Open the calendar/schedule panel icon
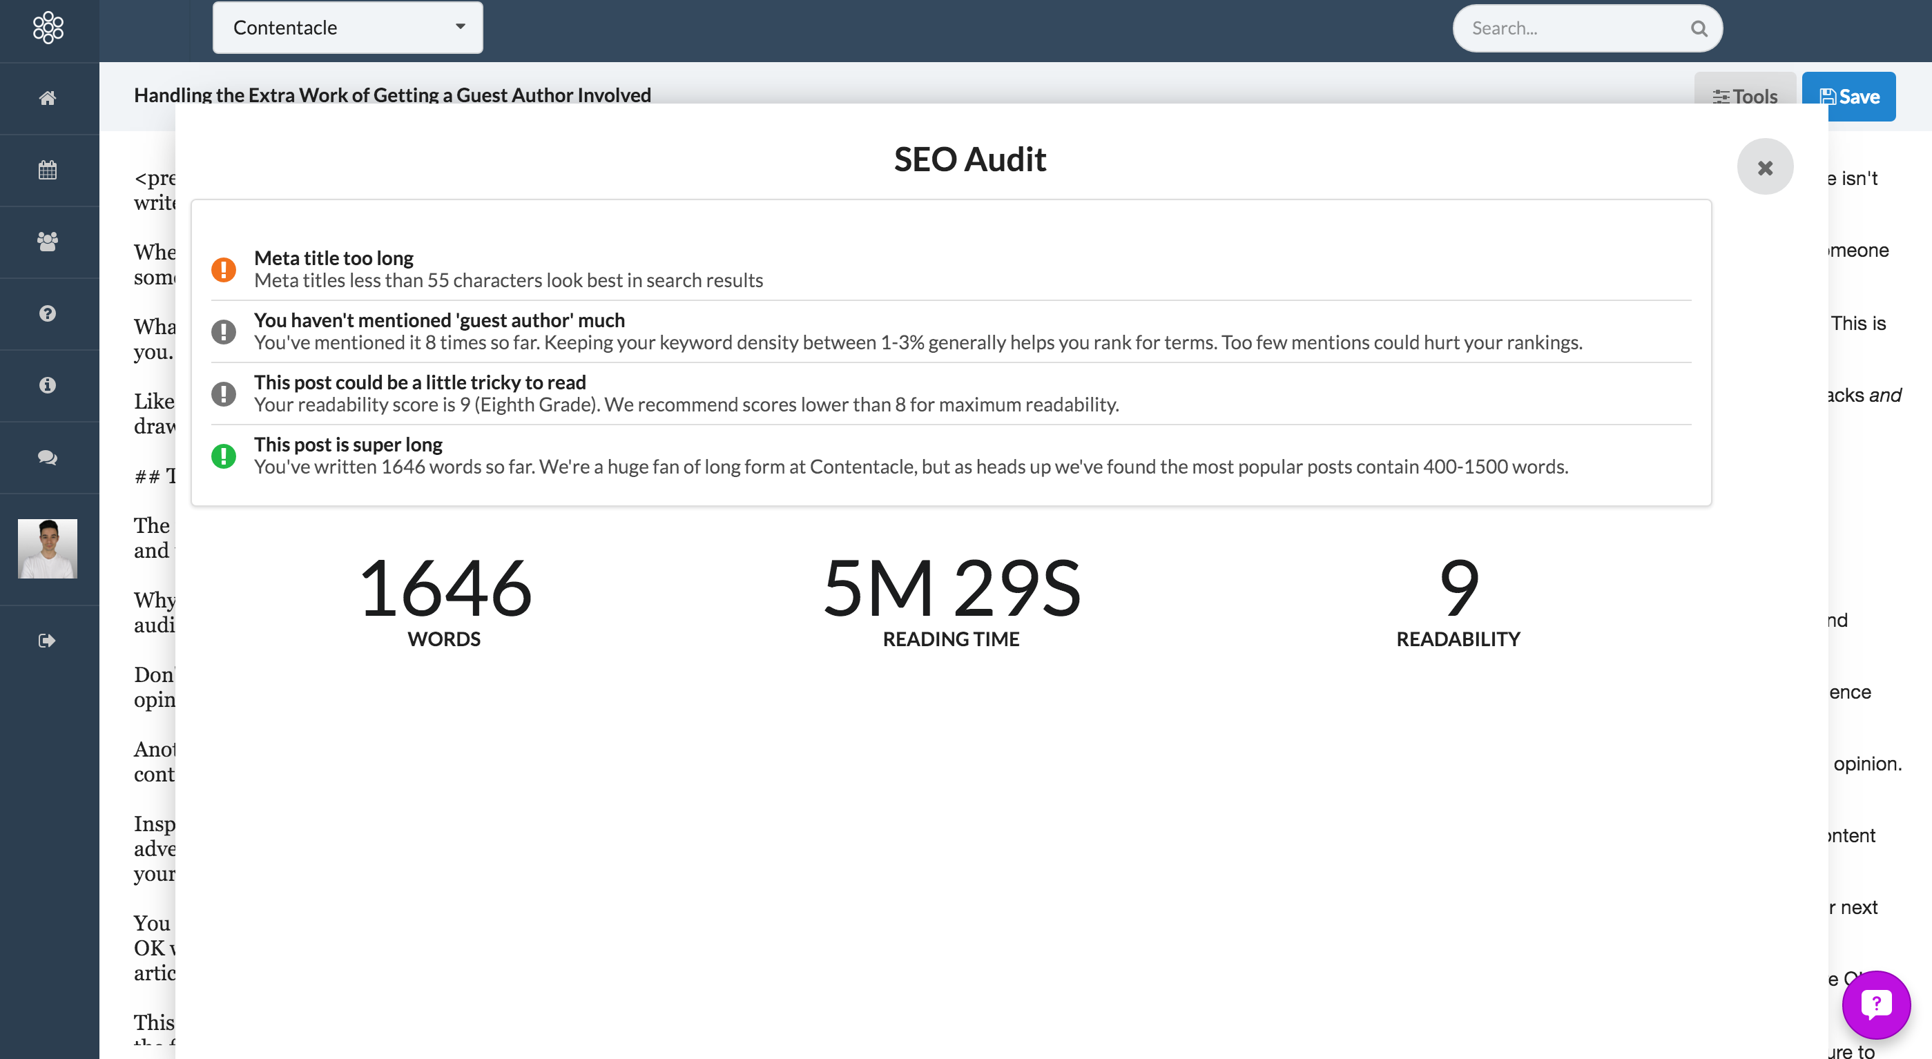This screenshot has width=1932, height=1059. click(48, 168)
